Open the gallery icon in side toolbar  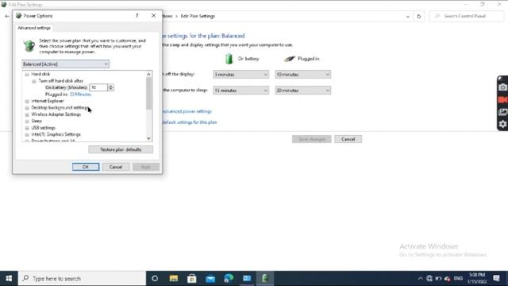coord(502,112)
